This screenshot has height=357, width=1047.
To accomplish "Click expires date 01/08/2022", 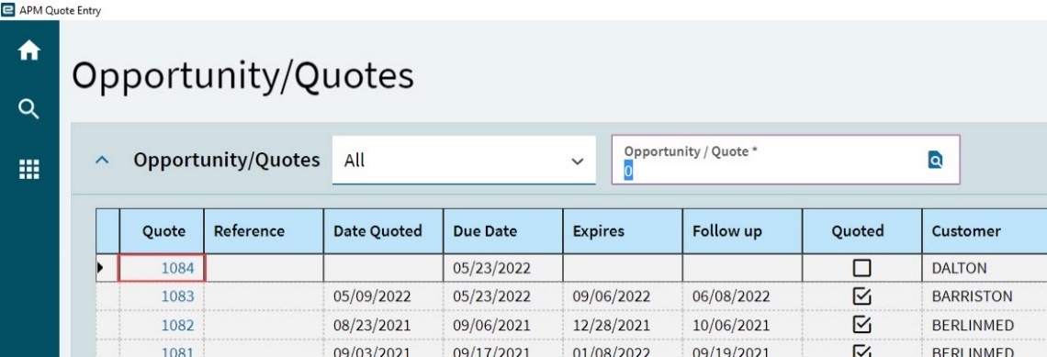I will point(623,349).
